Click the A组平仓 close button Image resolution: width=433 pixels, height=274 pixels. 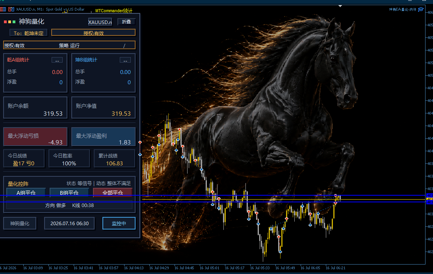coord(26,193)
